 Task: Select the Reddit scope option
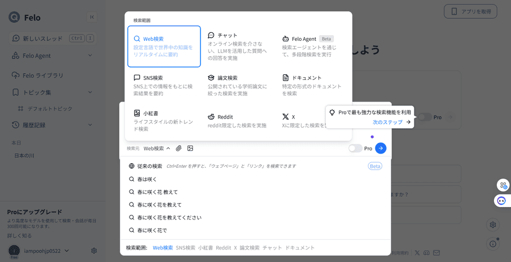(238, 121)
